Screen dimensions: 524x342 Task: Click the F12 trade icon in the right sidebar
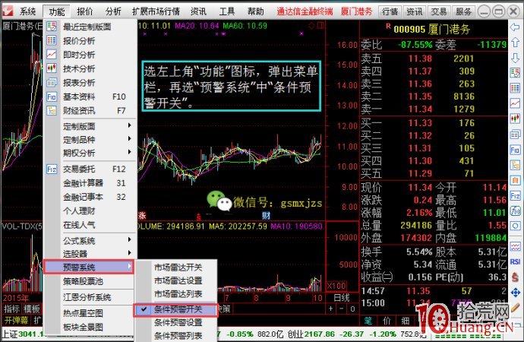click(x=515, y=195)
